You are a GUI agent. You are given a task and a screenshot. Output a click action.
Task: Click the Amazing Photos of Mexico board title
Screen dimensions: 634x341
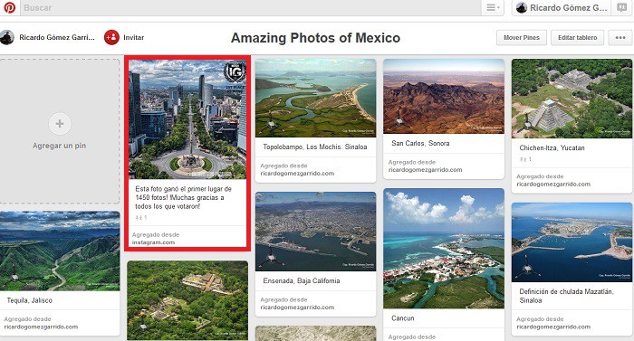pos(315,38)
